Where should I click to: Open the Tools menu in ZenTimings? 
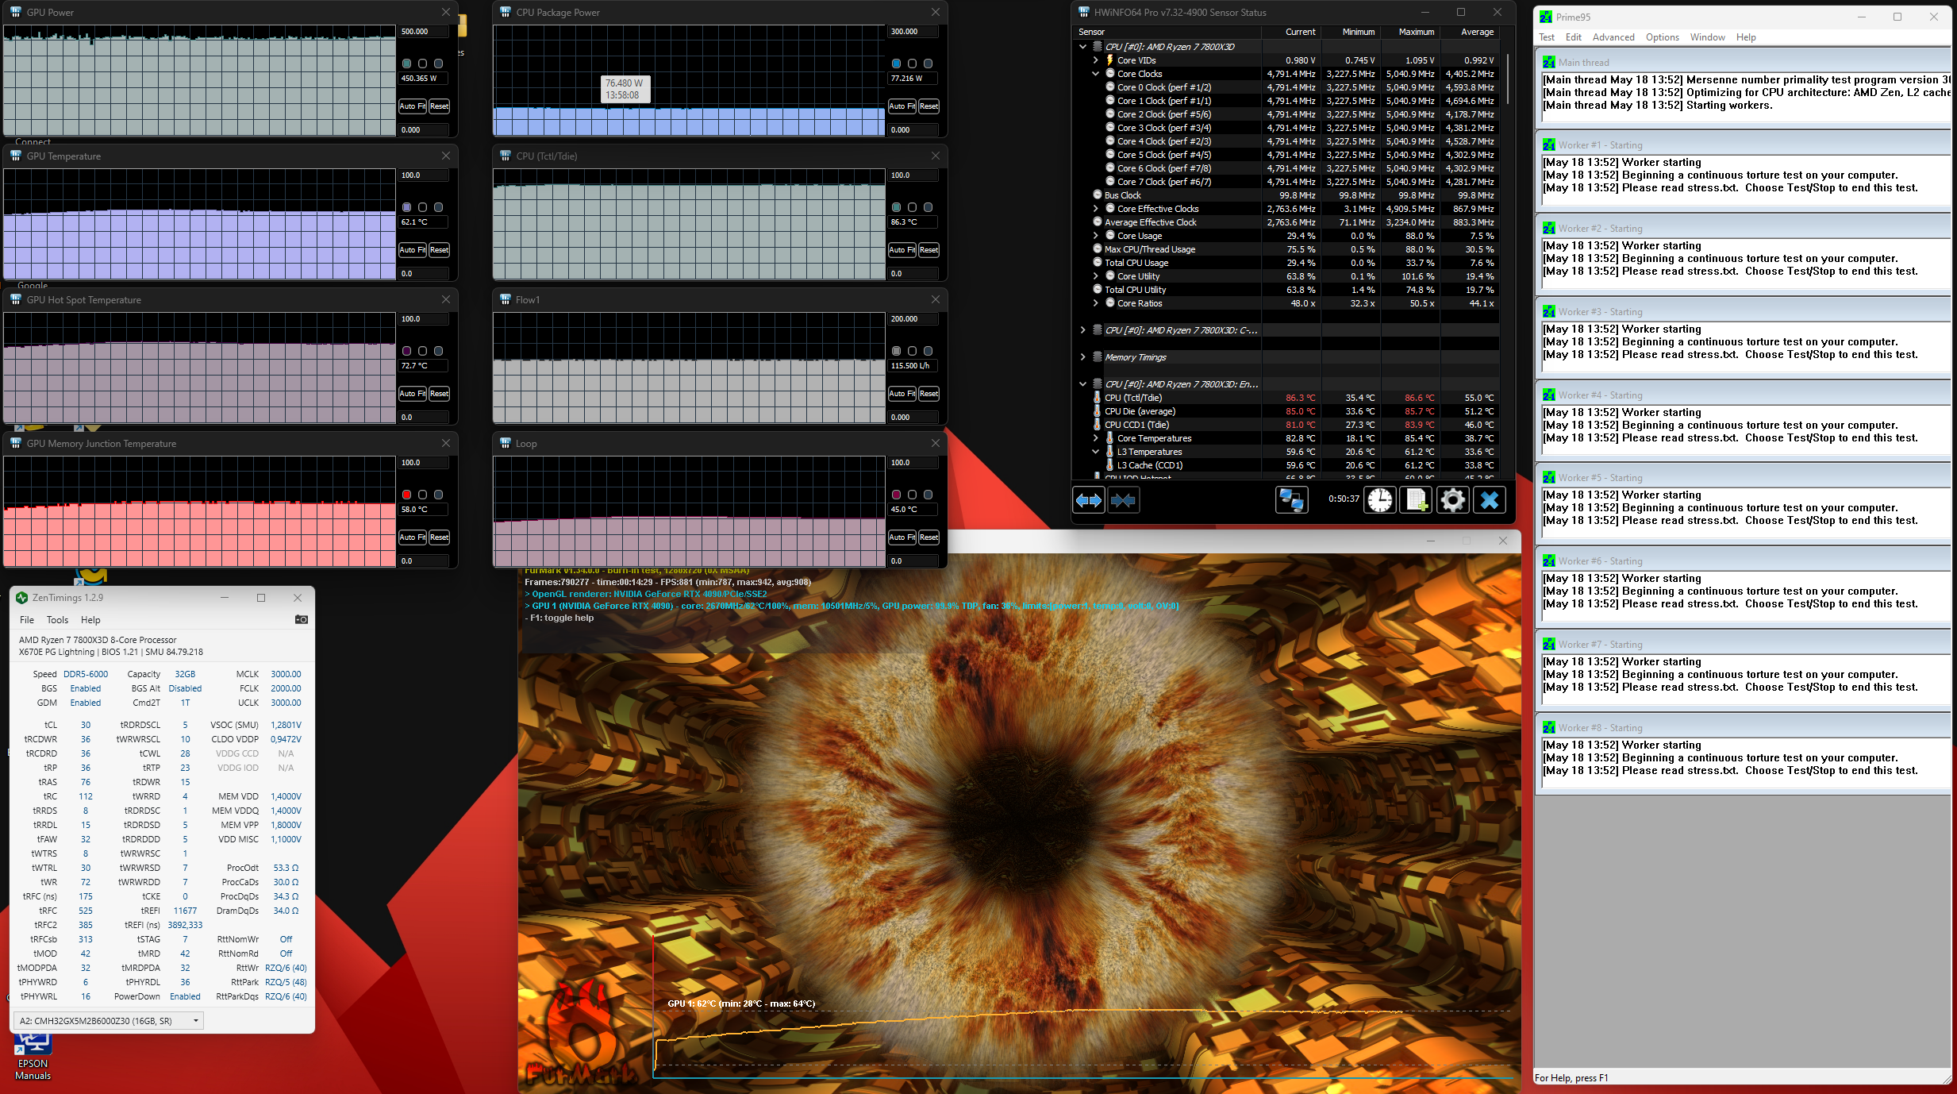[57, 620]
